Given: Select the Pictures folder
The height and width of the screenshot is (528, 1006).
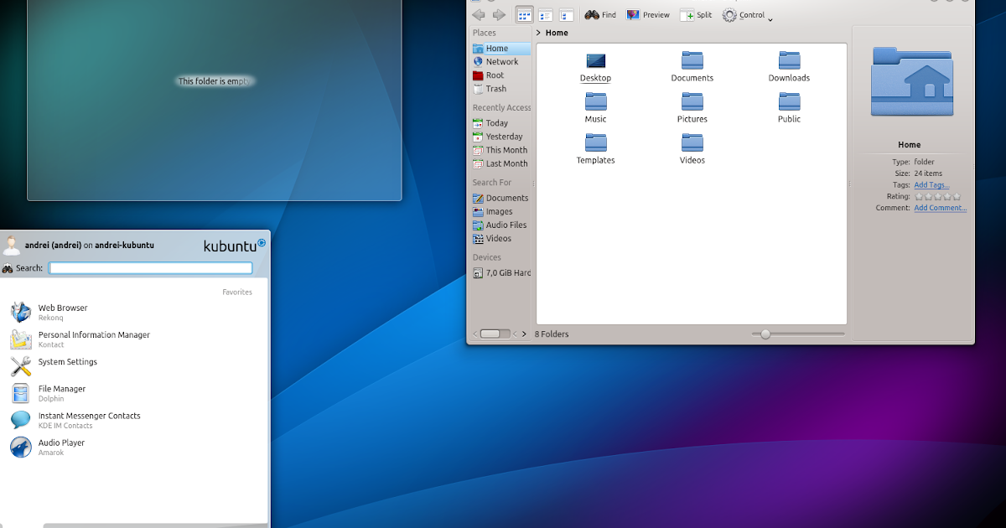Looking at the screenshot, I should tap(692, 108).
